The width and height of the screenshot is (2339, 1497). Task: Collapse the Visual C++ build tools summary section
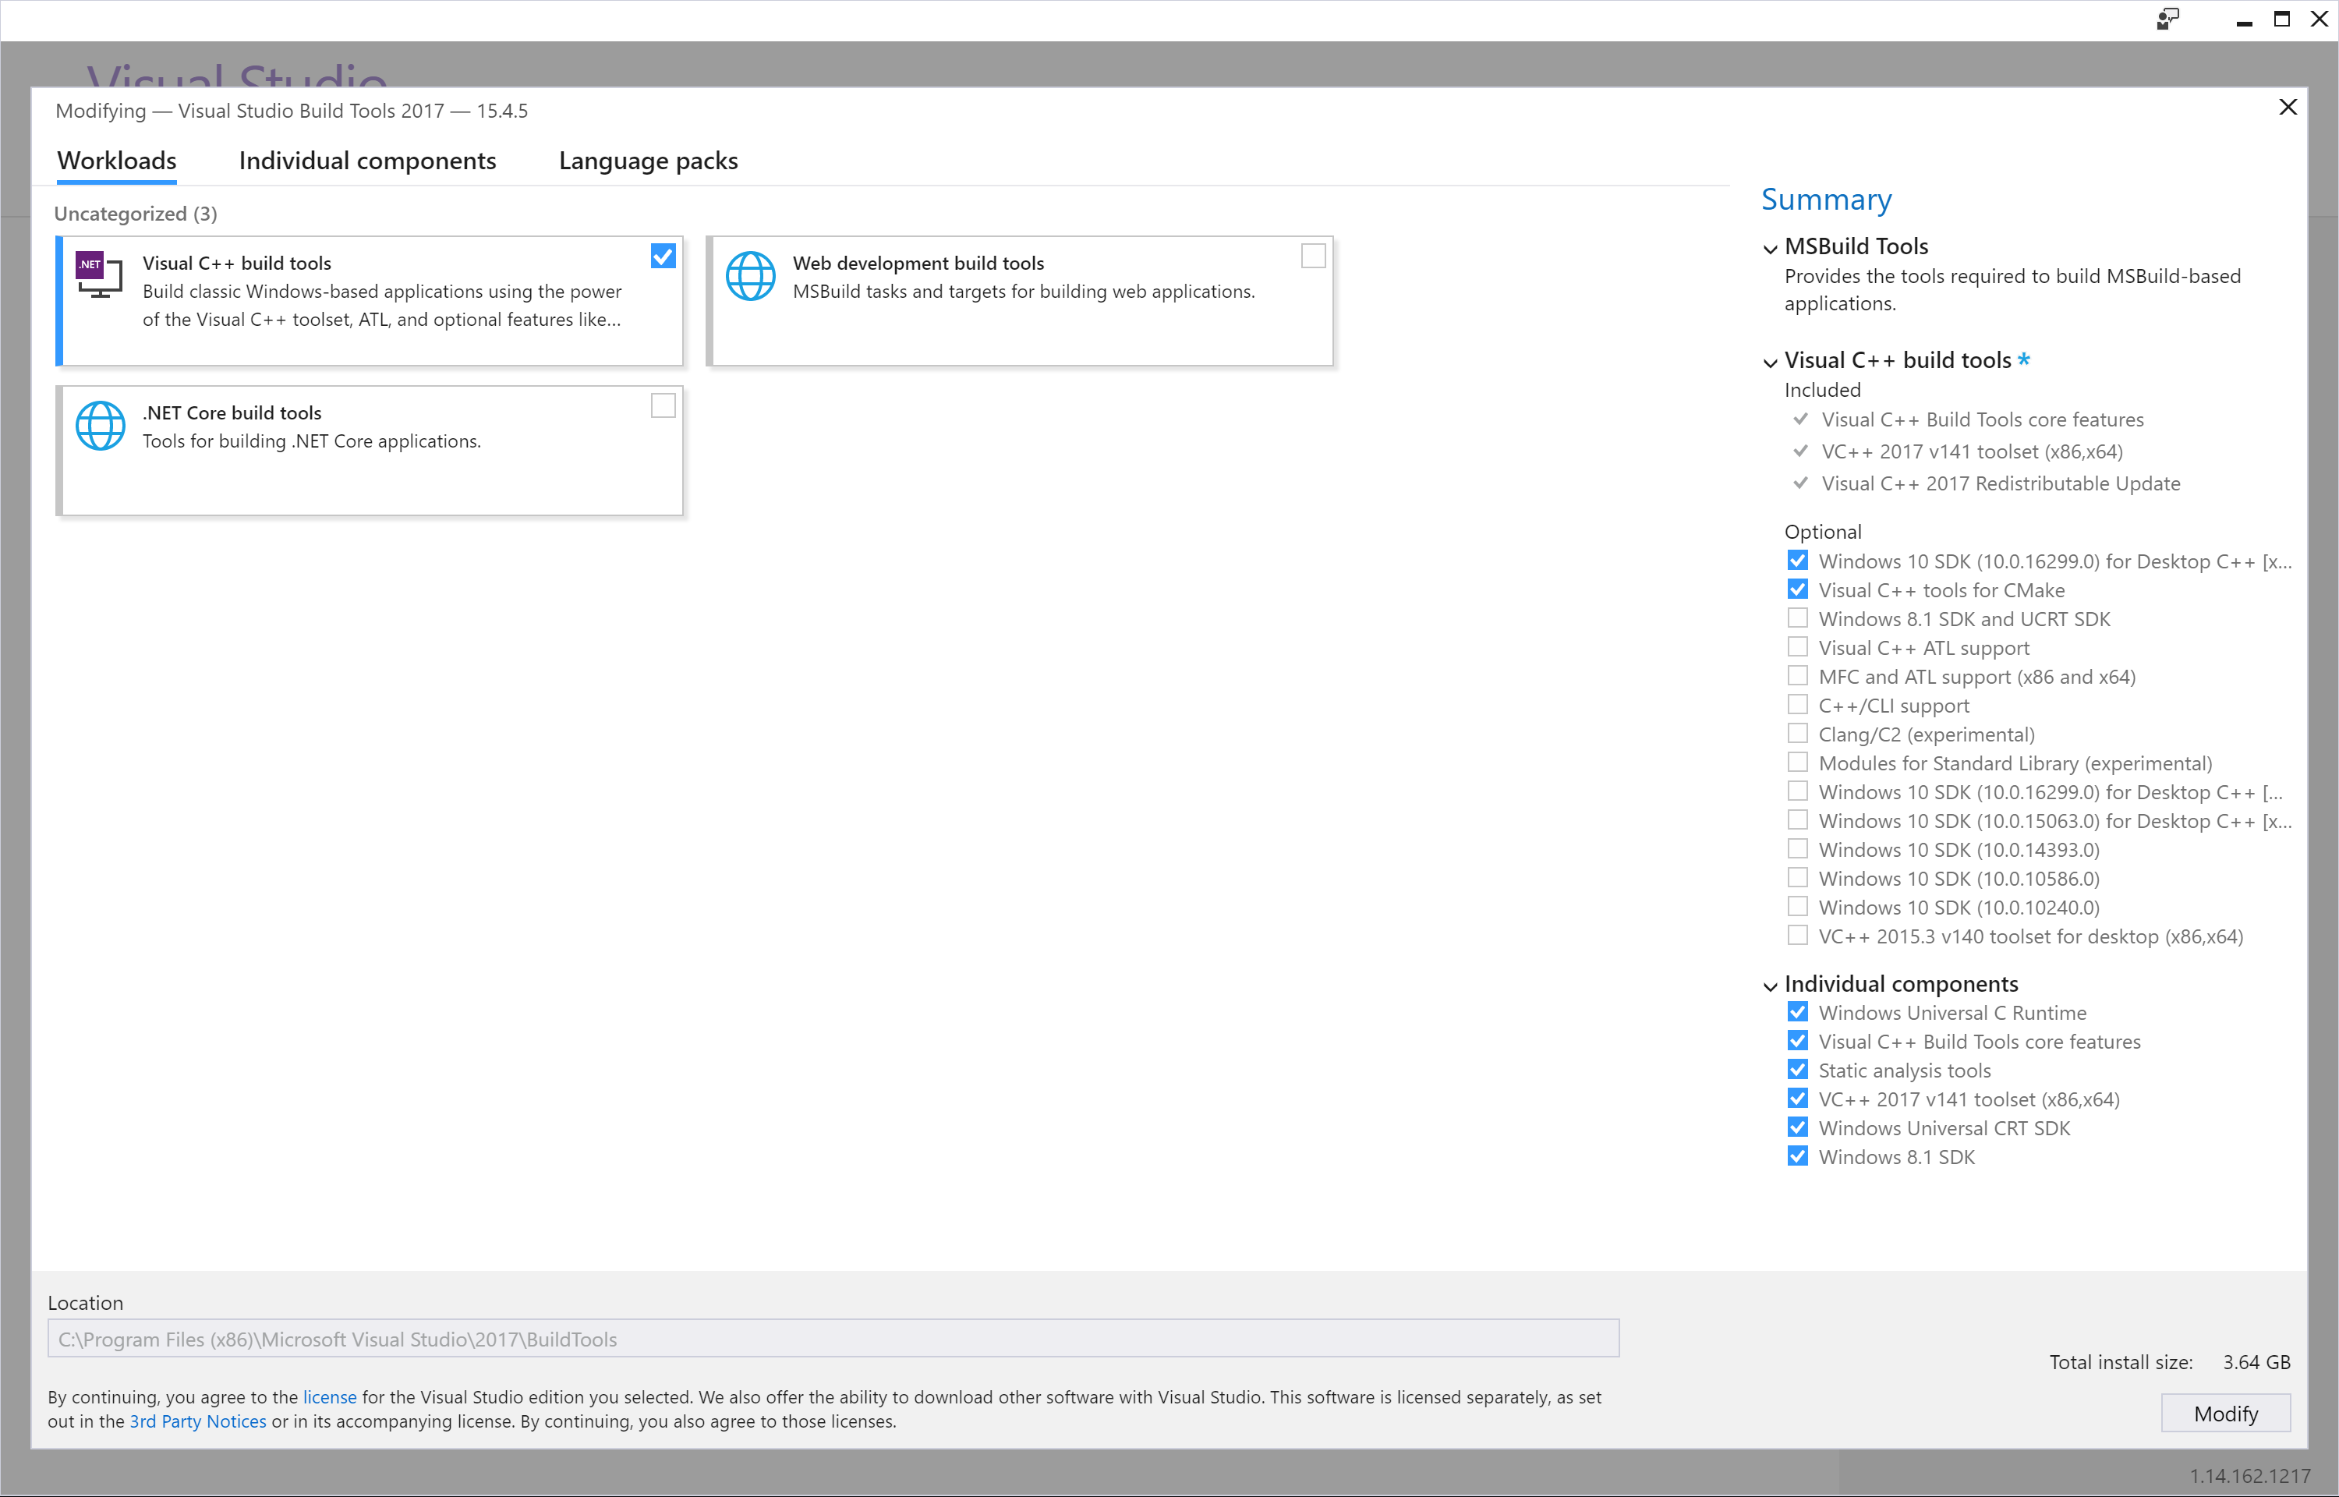(1770, 363)
